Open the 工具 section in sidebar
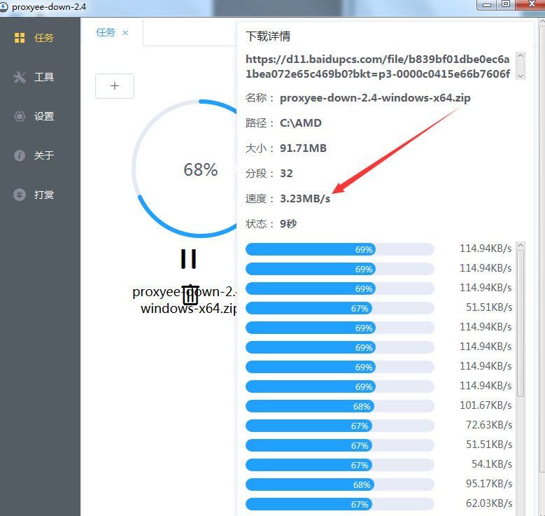Screen dimensions: 545x516 [x=40, y=77]
